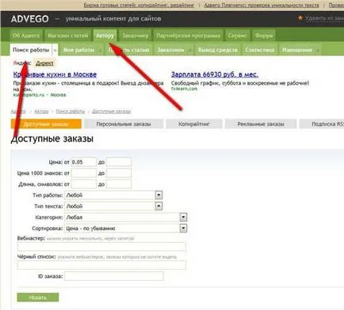This screenshot has width=344, height=310.
Task: Select the orange Доступные заказы tab
Action: pos(46,124)
